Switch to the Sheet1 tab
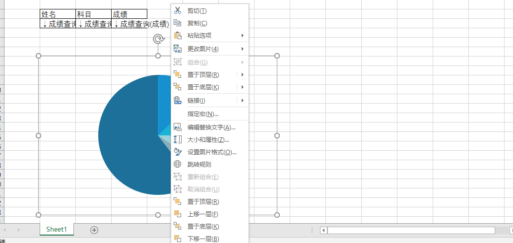The image size is (513, 243). click(x=57, y=229)
